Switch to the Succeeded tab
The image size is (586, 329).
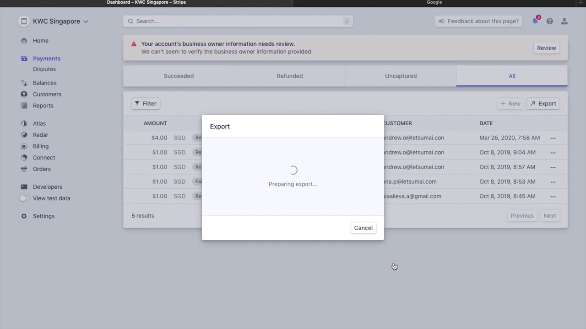click(179, 76)
